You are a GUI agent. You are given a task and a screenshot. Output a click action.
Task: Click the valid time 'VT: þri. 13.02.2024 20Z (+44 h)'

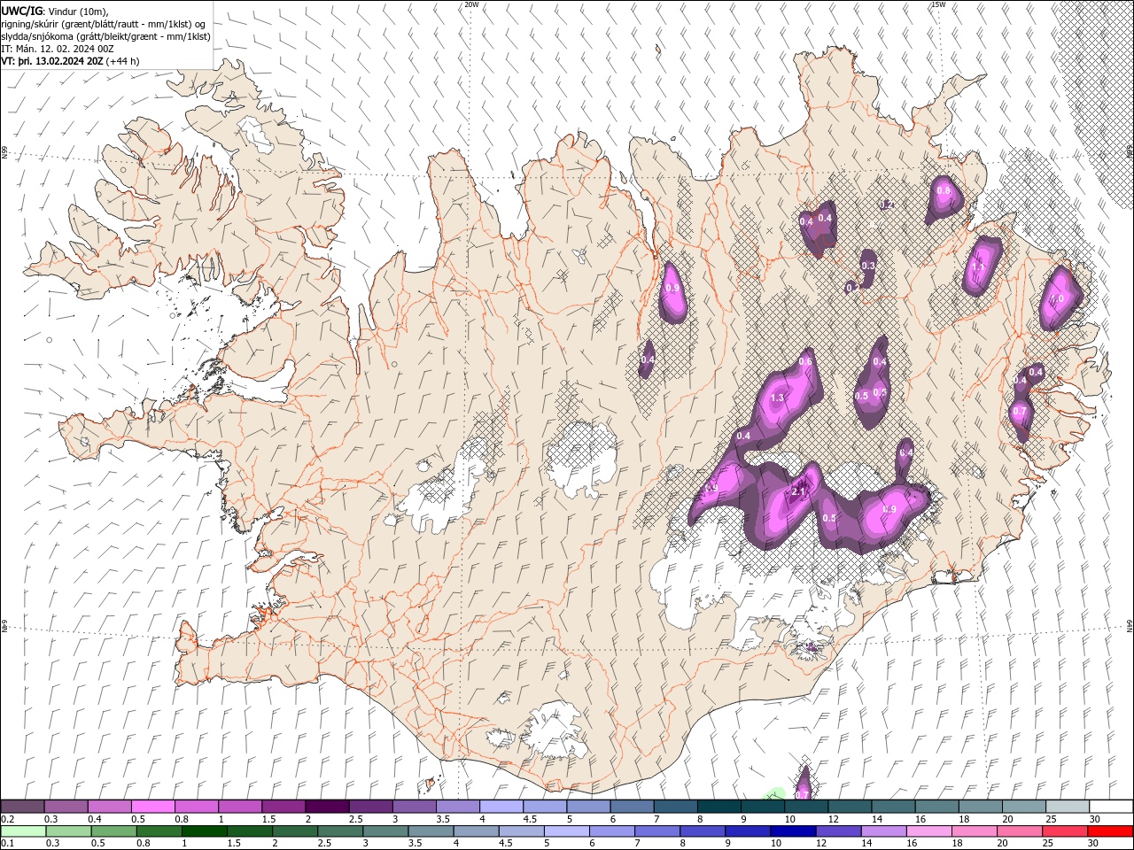[70, 61]
